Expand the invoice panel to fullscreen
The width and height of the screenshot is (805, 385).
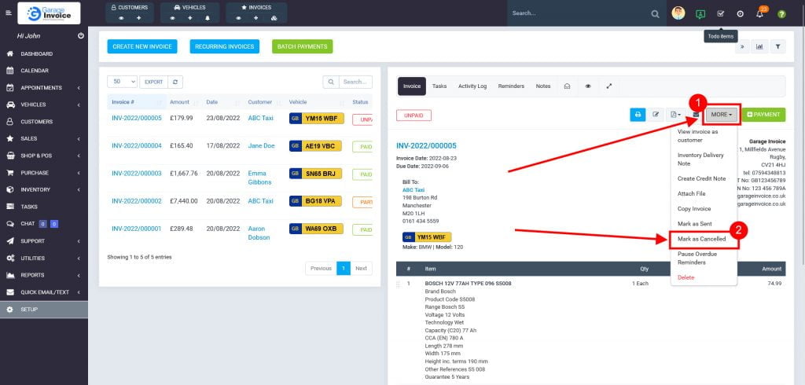(609, 86)
